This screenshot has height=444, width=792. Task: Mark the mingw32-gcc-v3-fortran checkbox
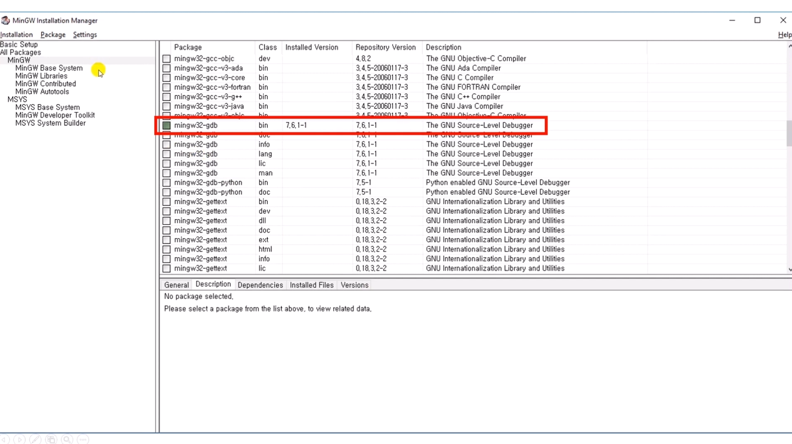(167, 87)
